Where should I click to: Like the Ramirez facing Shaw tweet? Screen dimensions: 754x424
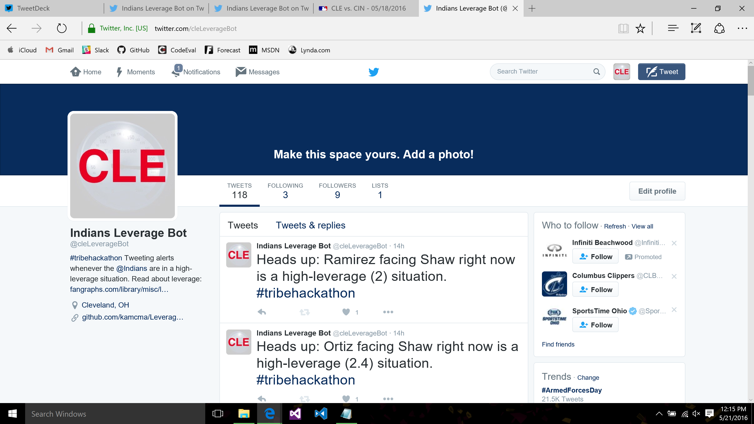point(346,312)
